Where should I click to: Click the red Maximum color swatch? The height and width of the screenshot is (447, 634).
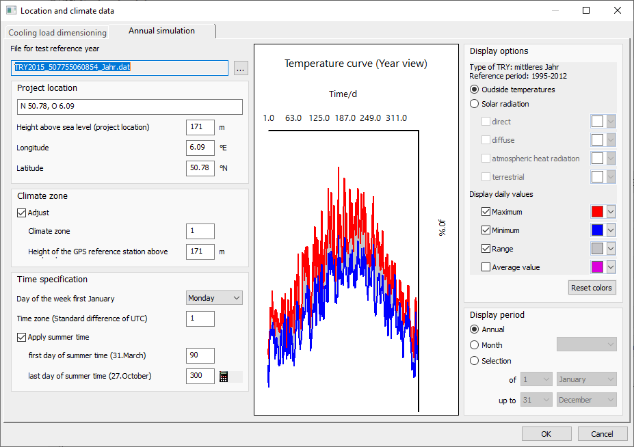(x=597, y=211)
